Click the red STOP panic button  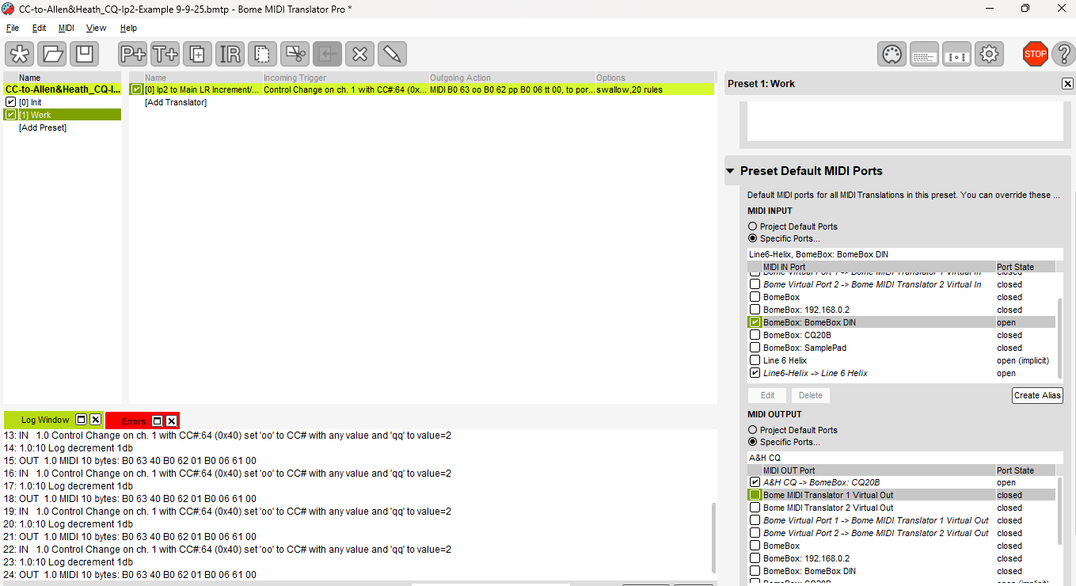pos(1035,54)
